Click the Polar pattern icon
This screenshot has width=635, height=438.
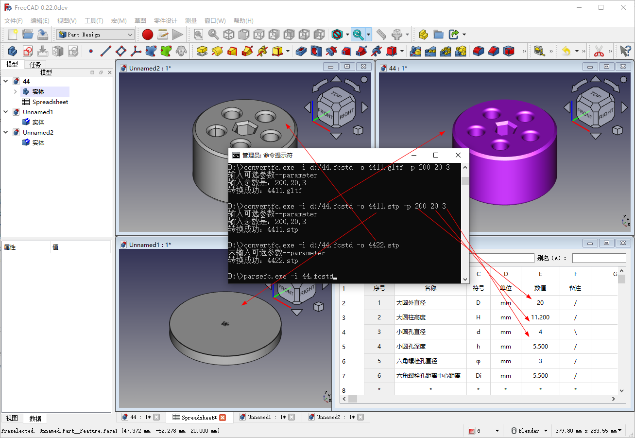[x=446, y=51]
